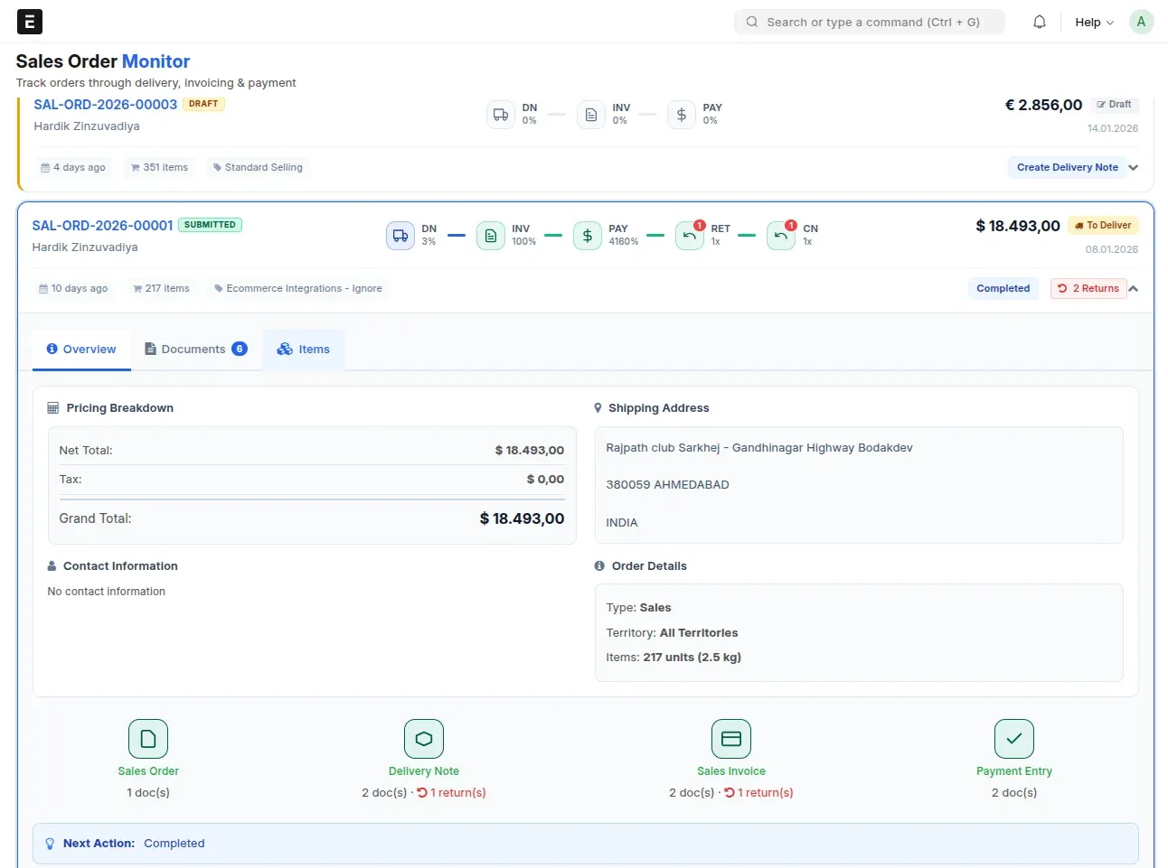Click the 2 Returns button
This screenshot has width=1168, height=868.
point(1088,288)
